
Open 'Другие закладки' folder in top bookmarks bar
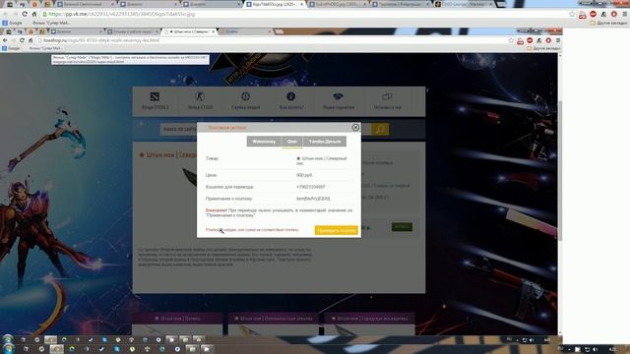pyautogui.click(x=608, y=23)
